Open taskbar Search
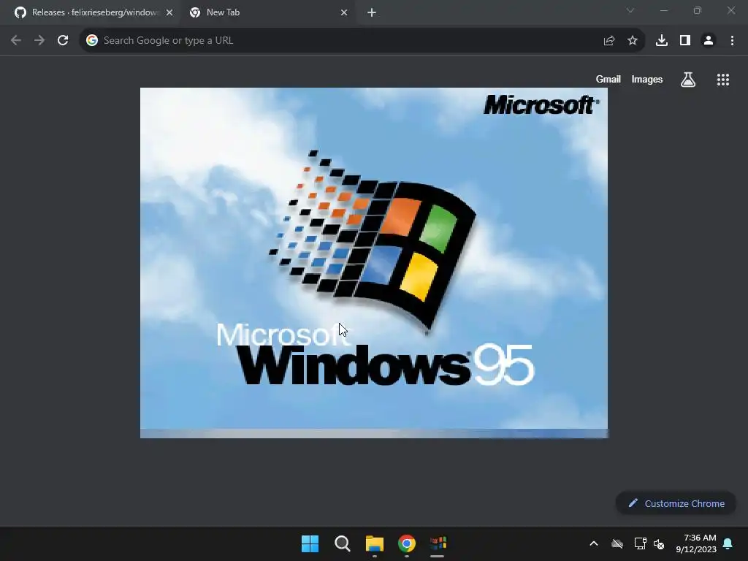 tap(343, 543)
